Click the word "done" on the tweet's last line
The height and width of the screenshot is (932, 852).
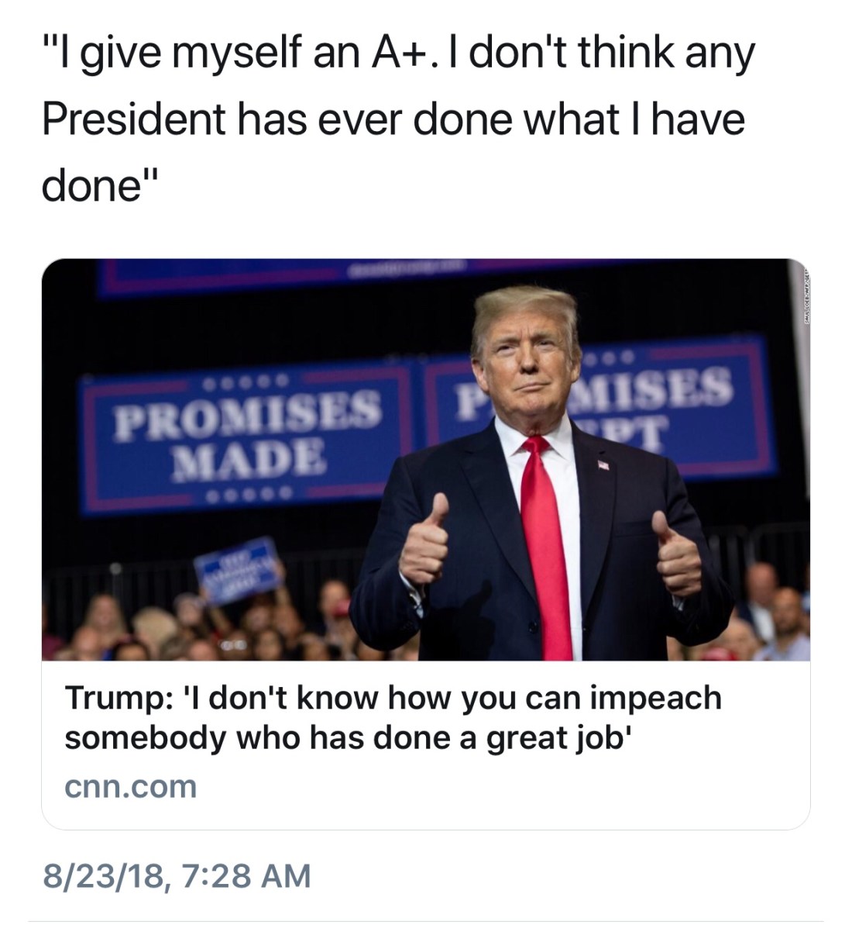pos(91,183)
